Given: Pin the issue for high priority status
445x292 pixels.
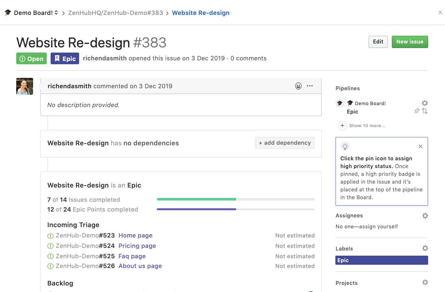Looking at the screenshot, I should [417, 111].
